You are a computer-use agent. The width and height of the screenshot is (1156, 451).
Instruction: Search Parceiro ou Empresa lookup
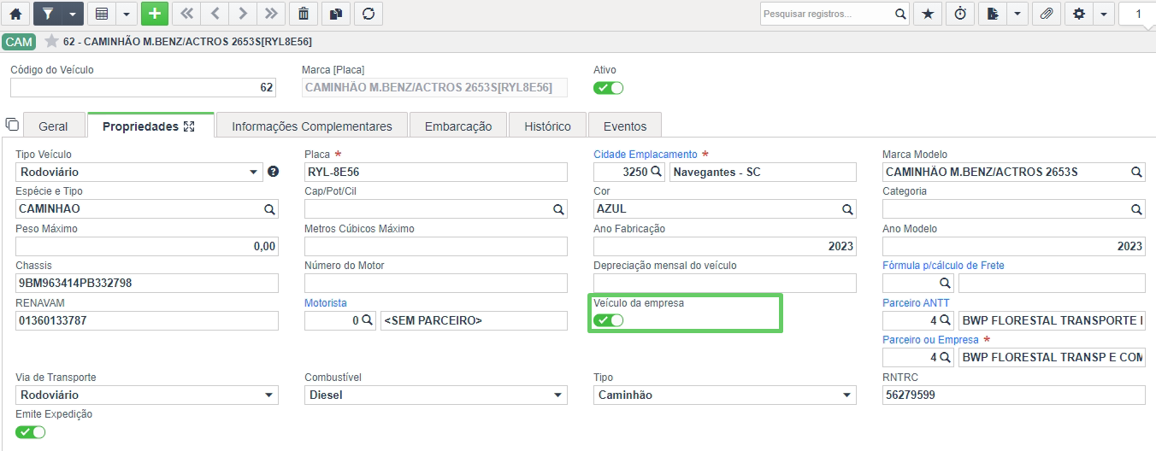click(946, 357)
